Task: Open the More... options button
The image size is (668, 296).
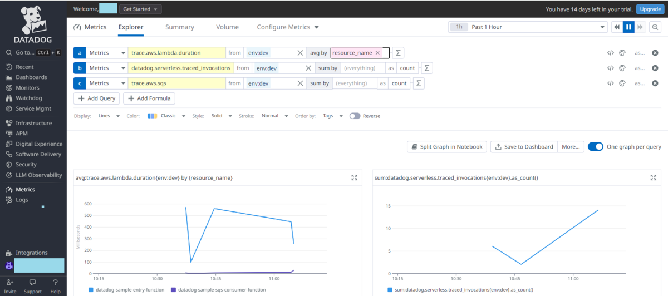Action: coord(571,146)
